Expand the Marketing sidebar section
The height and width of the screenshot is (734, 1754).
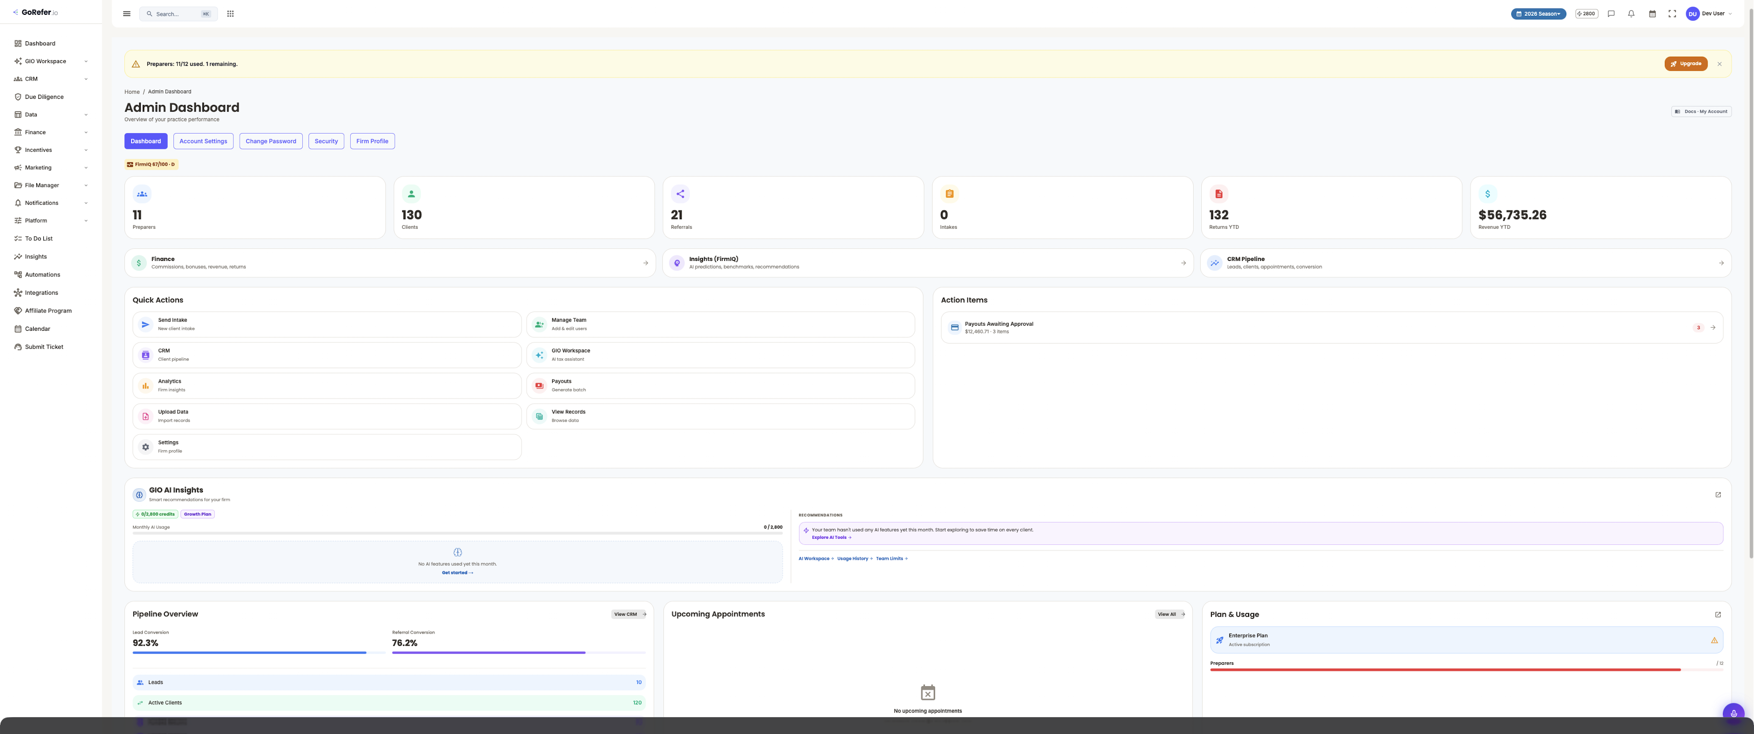coord(51,168)
